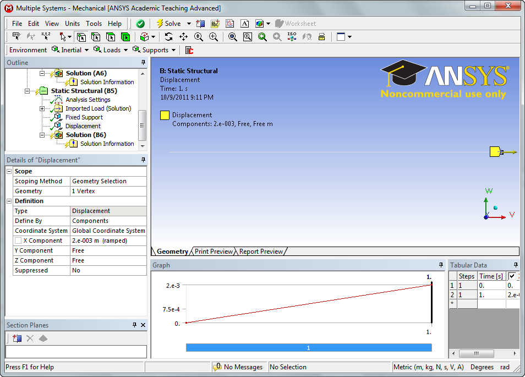Click the Solve lightning bolt button
This screenshot has height=377, width=525.
(169, 24)
